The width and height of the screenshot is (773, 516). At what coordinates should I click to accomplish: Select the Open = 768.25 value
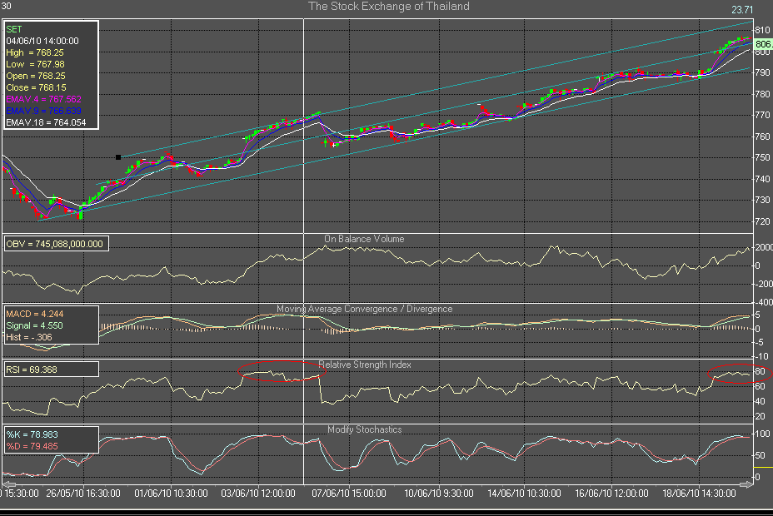[36, 76]
